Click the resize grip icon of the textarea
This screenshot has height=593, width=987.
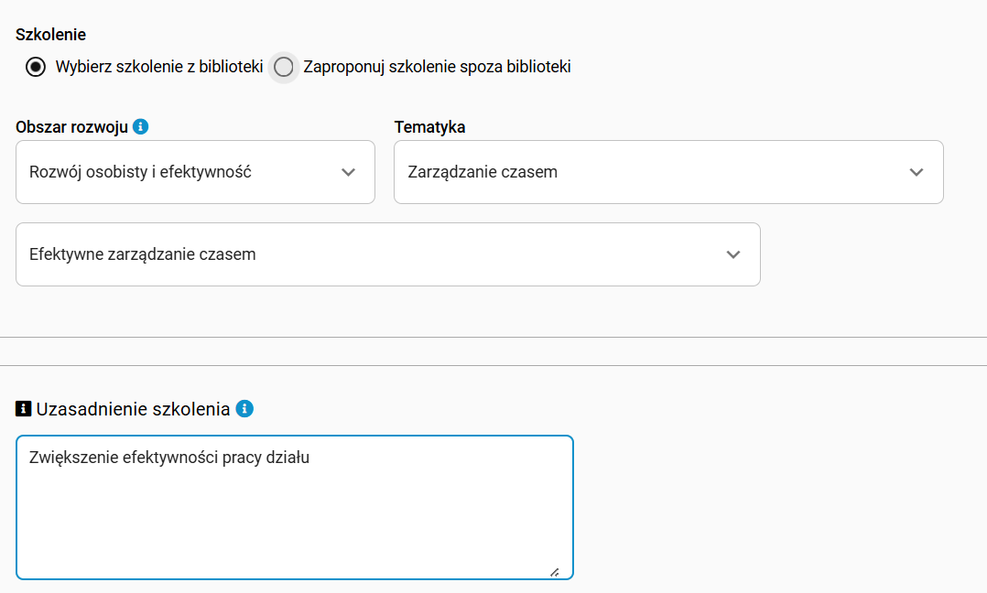554,572
